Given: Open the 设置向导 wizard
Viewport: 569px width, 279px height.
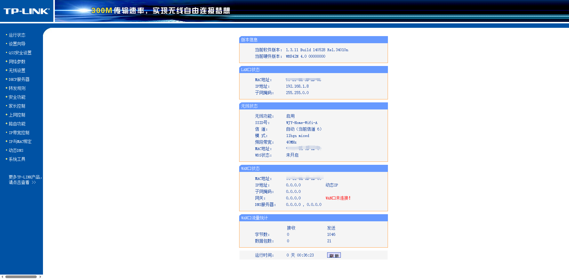Looking at the screenshot, I should pos(17,44).
